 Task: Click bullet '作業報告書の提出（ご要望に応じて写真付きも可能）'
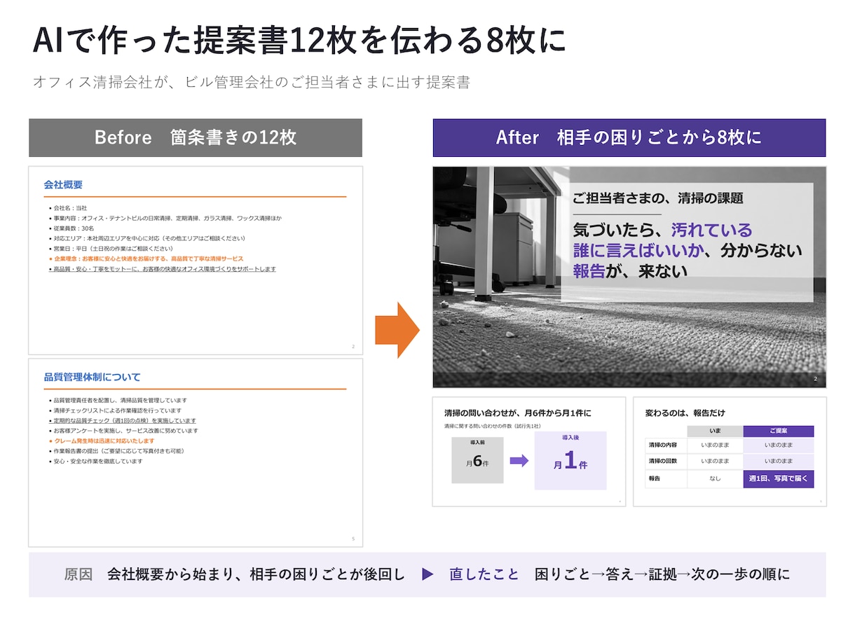click(x=118, y=451)
